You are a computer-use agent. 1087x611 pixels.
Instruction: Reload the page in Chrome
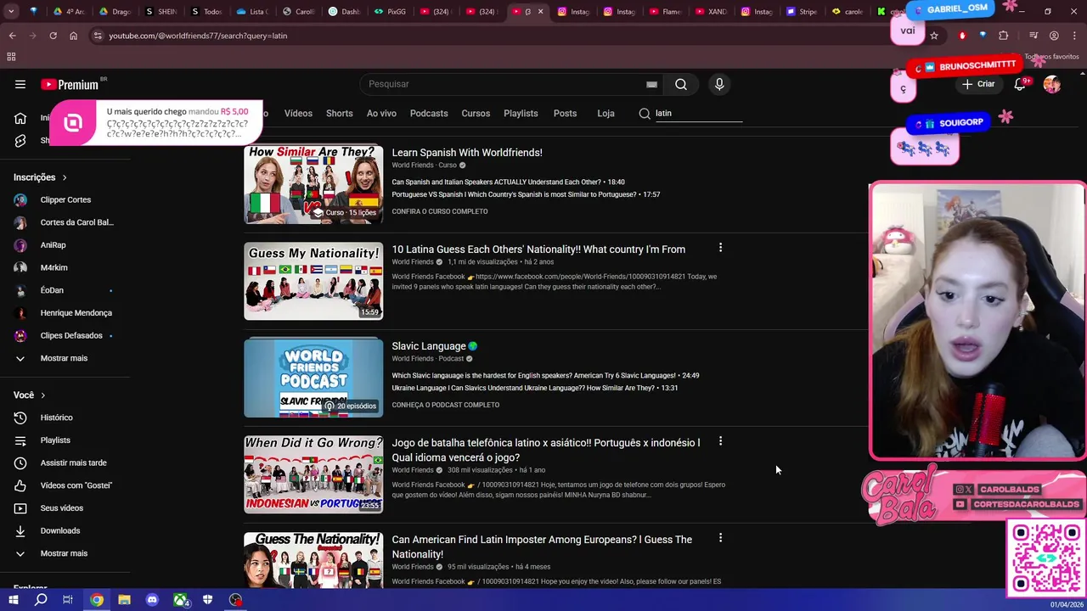coord(53,36)
